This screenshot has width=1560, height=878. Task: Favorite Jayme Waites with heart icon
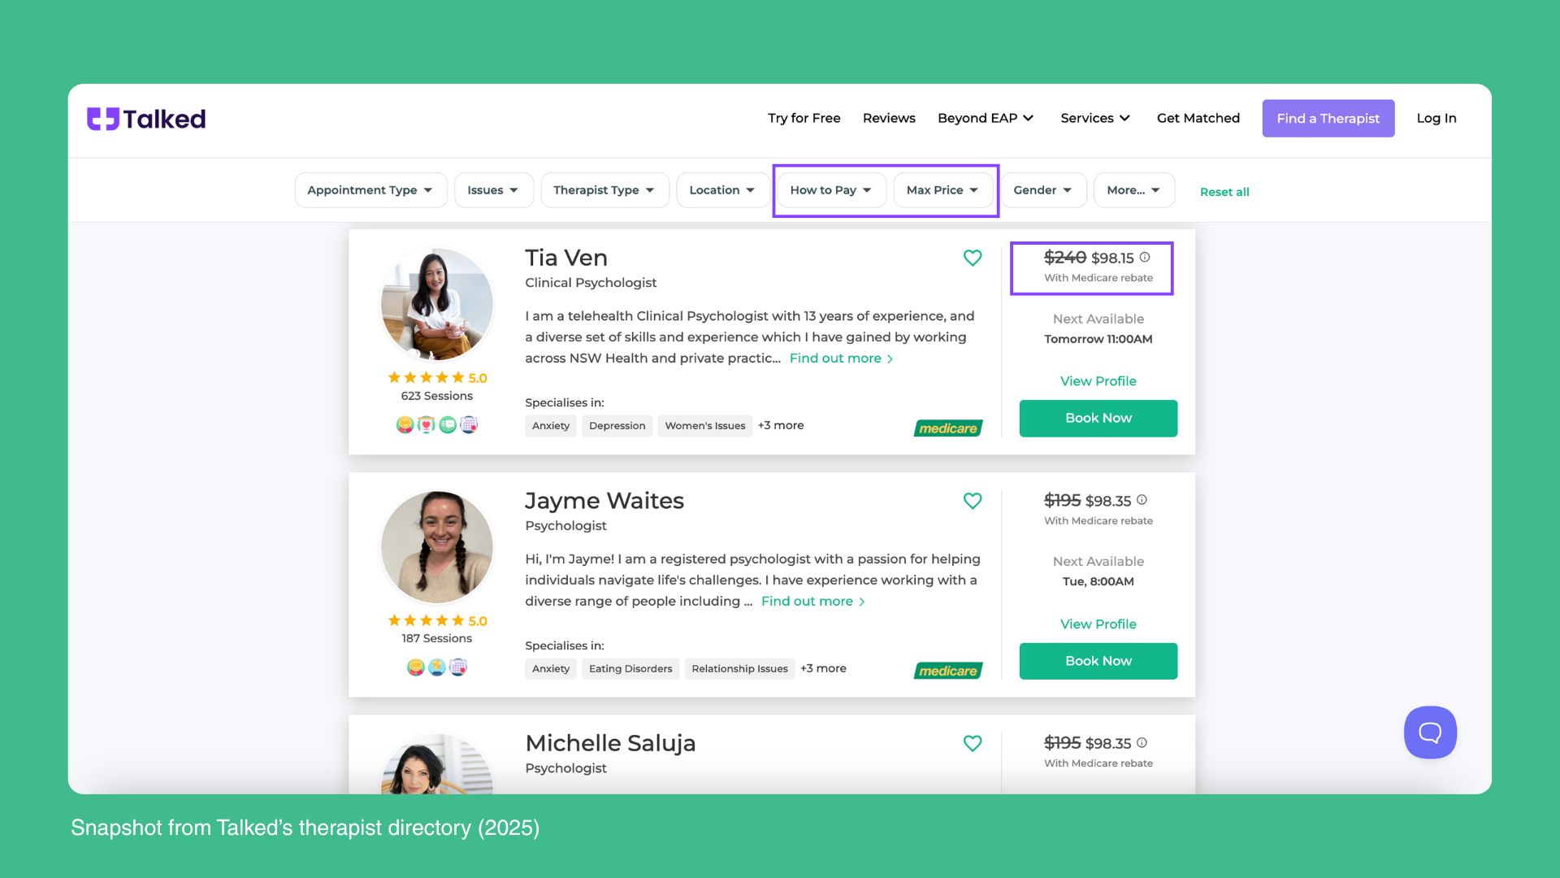click(x=973, y=501)
